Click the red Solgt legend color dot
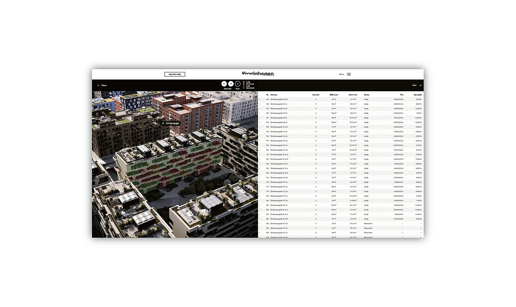The image size is (516, 307). [244, 86]
